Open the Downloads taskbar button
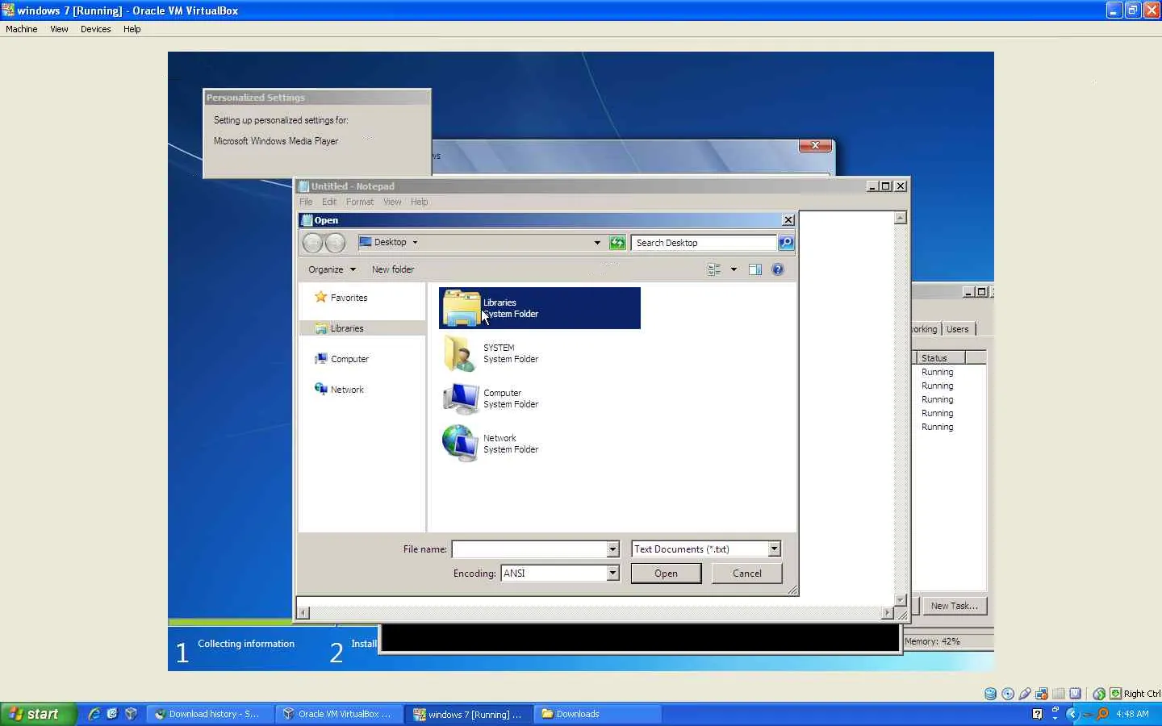 pyautogui.click(x=597, y=714)
